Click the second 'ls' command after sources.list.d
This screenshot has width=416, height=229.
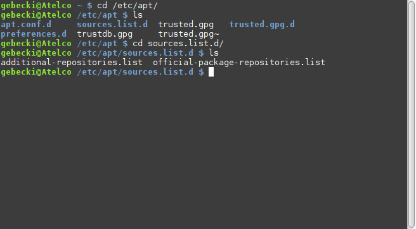[214, 53]
